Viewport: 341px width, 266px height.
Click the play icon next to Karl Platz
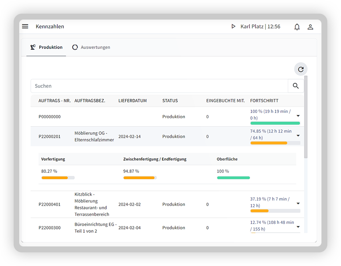[233, 27]
